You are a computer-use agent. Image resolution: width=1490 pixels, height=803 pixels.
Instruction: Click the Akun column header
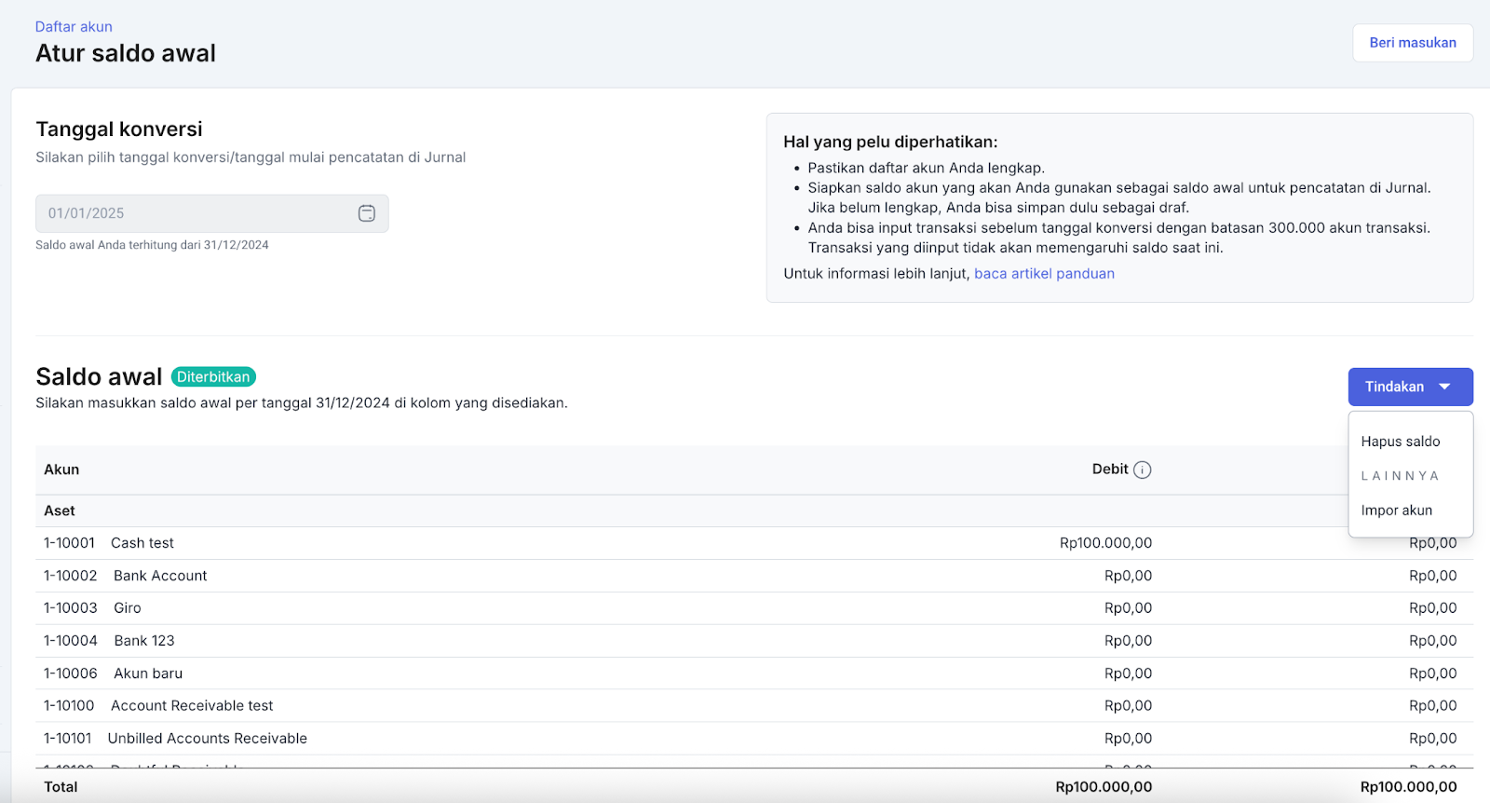[61, 470]
